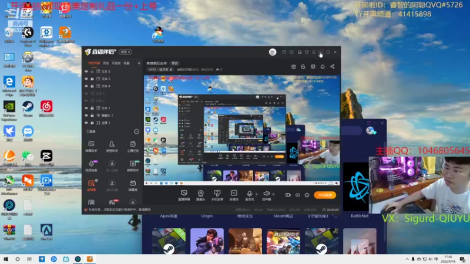Image resolution: width=470 pixels, height=264 pixels.
Task: Open the hamburger menu in the title bar
Action: tap(314, 52)
